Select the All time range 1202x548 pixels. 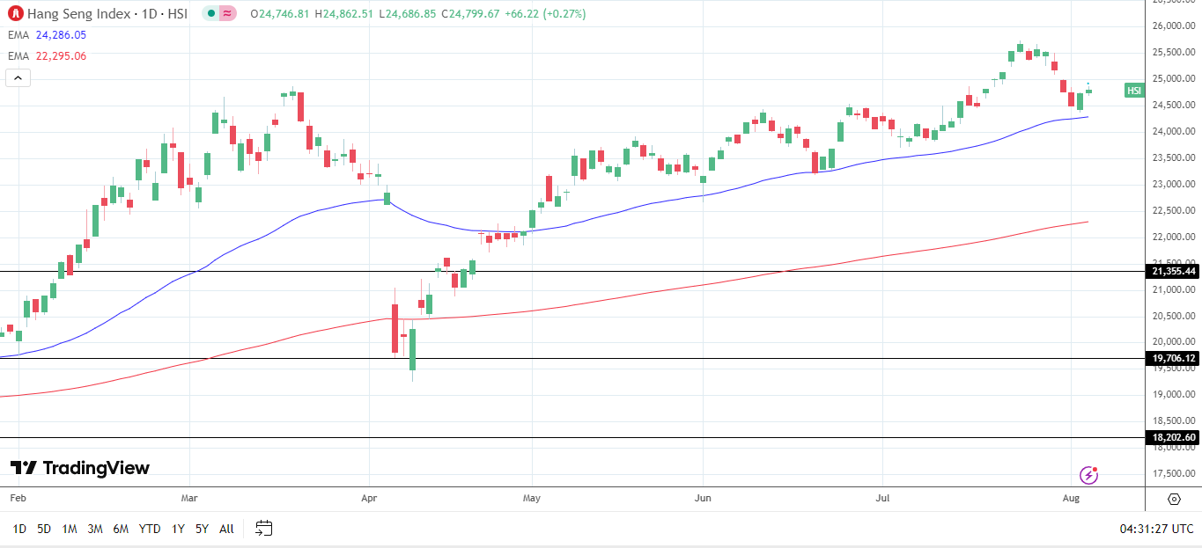pyautogui.click(x=226, y=529)
